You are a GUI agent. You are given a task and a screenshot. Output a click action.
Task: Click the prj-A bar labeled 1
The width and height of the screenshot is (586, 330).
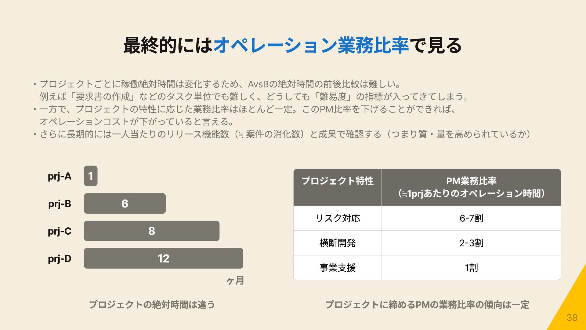pyautogui.click(x=91, y=176)
